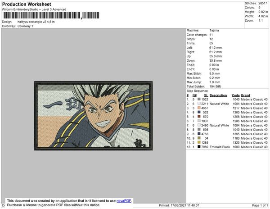
Task: Select the Max Stitch value '9.5 mm'
Action: coord(215,73)
